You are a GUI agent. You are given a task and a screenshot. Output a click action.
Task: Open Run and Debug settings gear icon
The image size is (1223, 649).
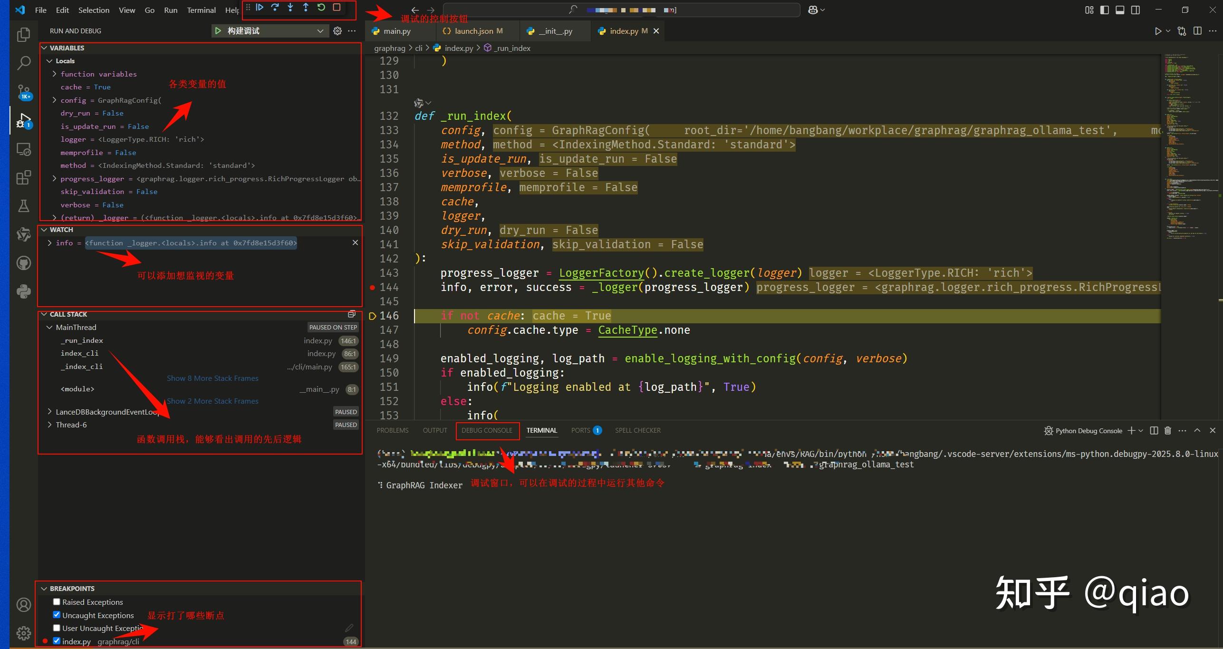[337, 31]
